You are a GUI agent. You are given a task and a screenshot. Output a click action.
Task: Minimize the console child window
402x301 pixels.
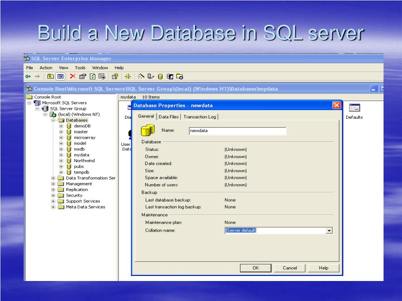374,89
